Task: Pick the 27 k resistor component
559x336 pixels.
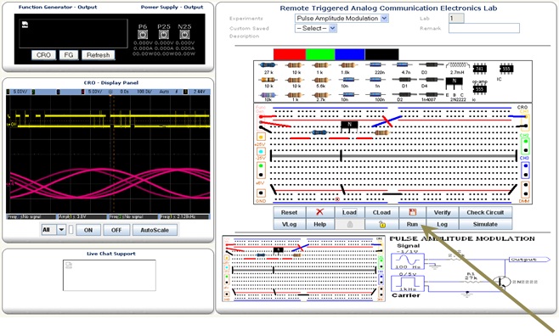Action: pyautogui.click(x=268, y=65)
